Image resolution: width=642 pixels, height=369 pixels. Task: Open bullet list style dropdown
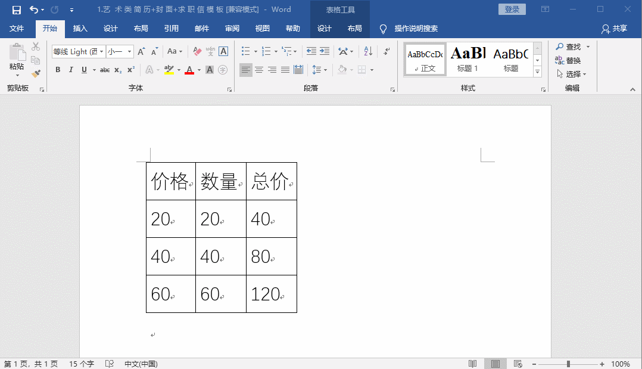tap(255, 52)
